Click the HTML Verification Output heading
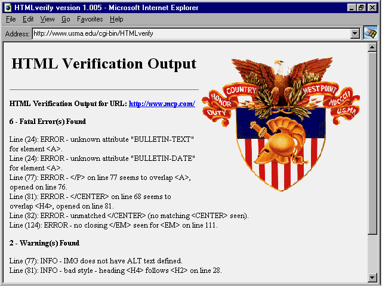 (104, 64)
